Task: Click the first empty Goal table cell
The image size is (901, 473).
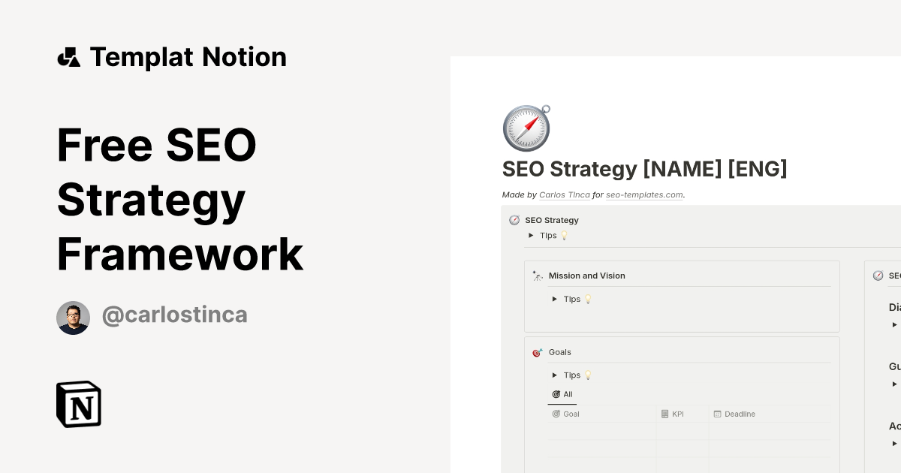Action: pos(601,430)
